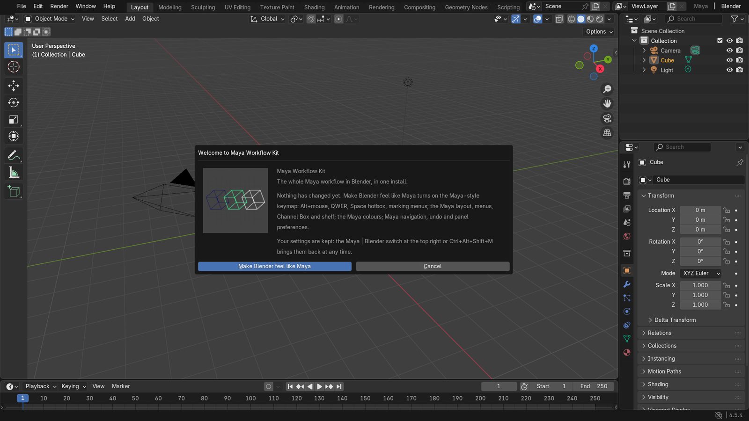The width and height of the screenshot is (749, 421).
Task: Activate the Rotate tool
Action: tap(14, 102)
